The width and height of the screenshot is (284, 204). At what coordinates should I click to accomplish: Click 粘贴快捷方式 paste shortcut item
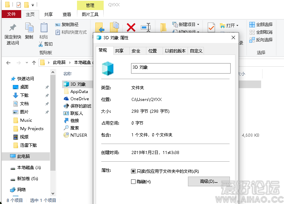pos(71,32)
